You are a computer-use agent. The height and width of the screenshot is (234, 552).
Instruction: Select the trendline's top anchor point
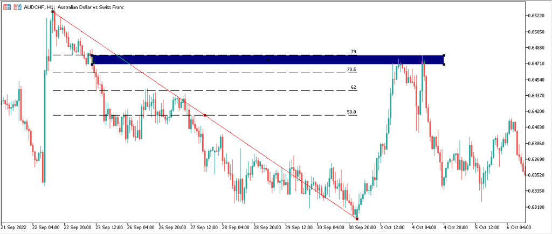click(x=53, y=12)
